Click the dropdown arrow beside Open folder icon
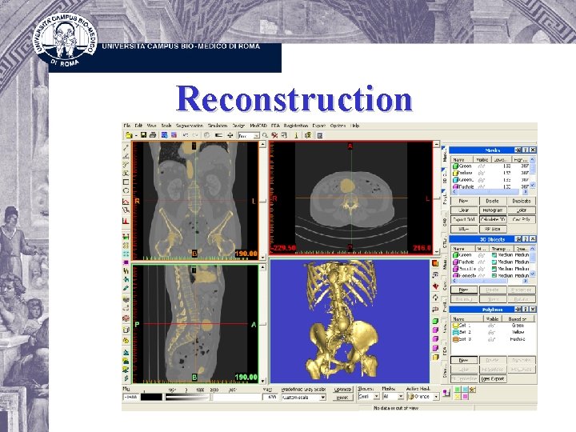Screen dimensions: 576x432 [136, 136]
